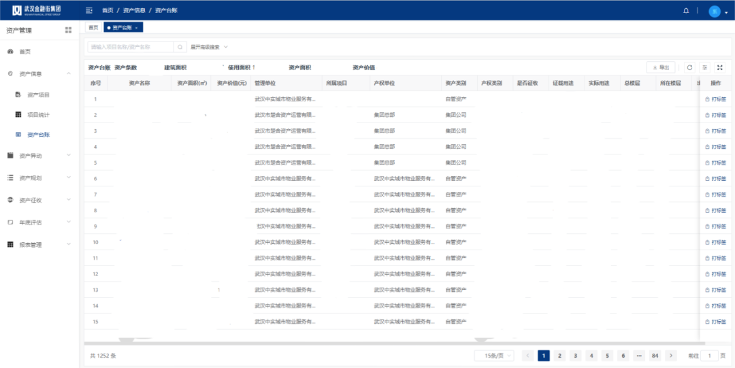Expand 展开高级搜索 advanced search
735x368 pixels.
coord(209,47)
